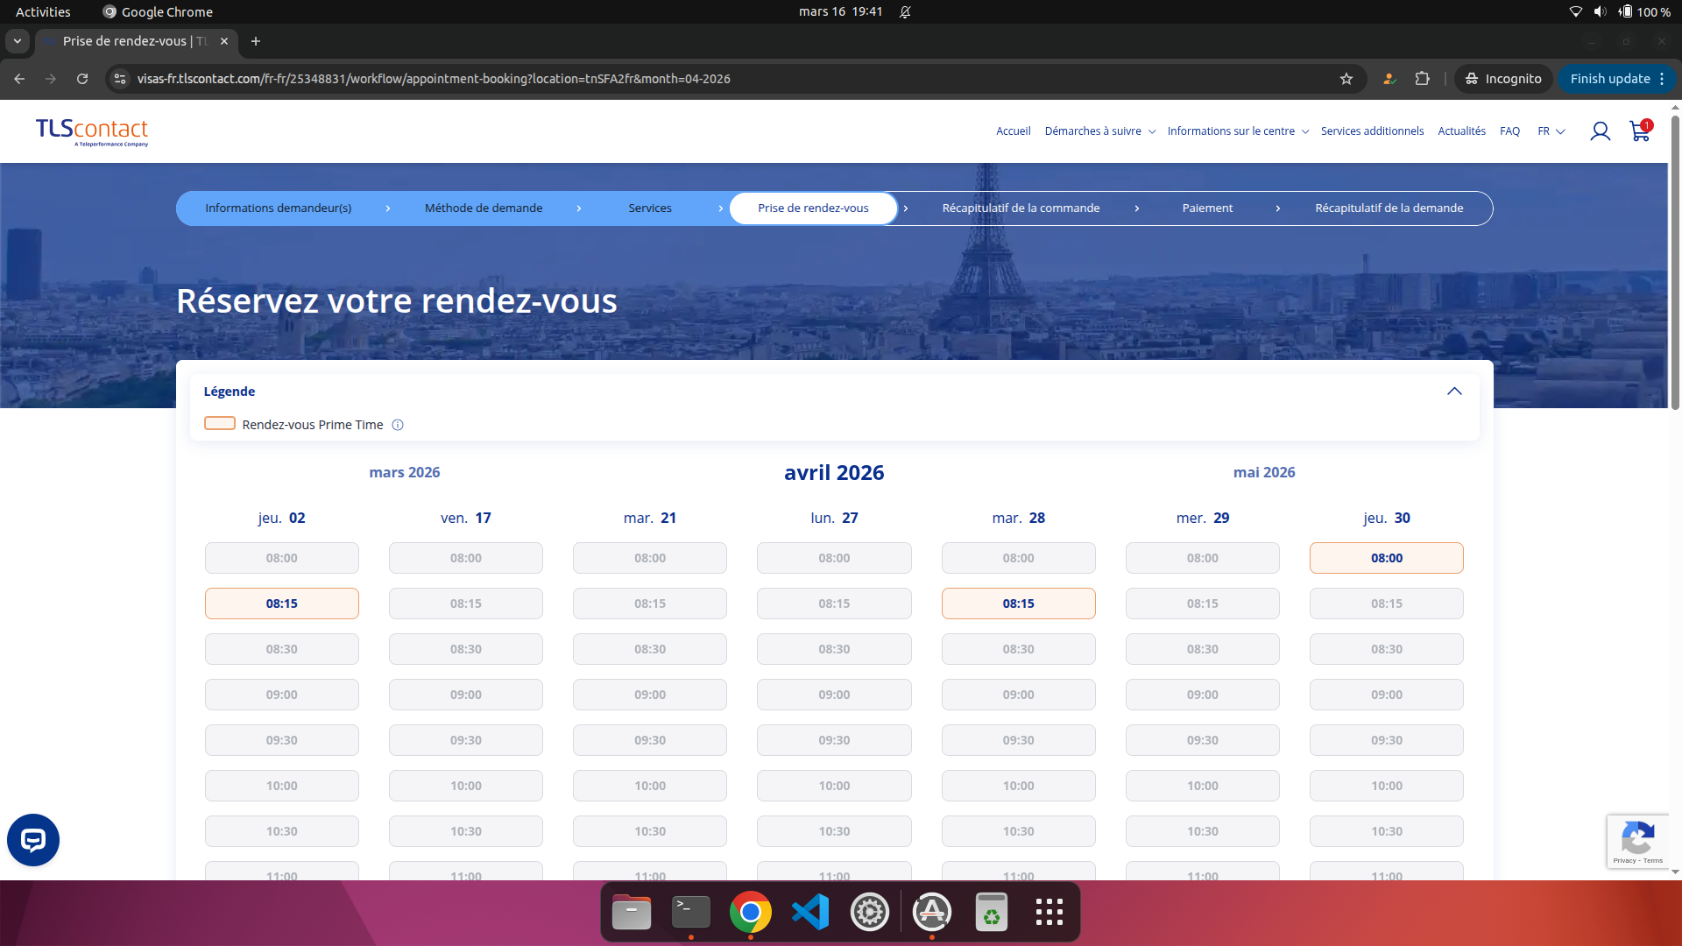Click the orange Prime Time legend swatch
The image size is (1682, 946).
click(219, 423)
